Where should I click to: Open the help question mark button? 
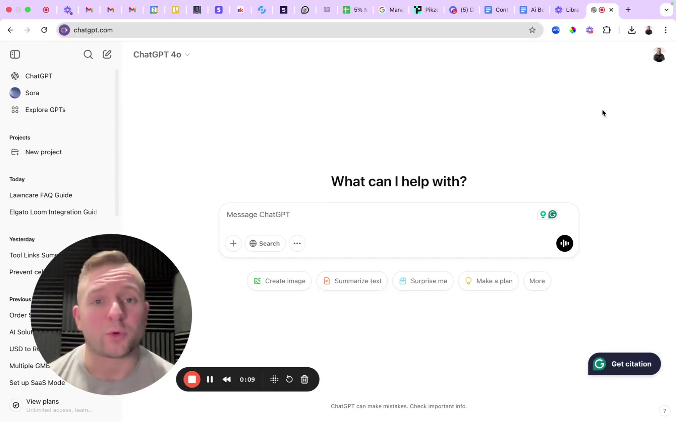click(664, 411)
